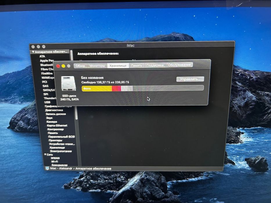Screen dimensions: 271x203
Task: Select FireWire in the sidebar
Action: [x=47, y=73]
